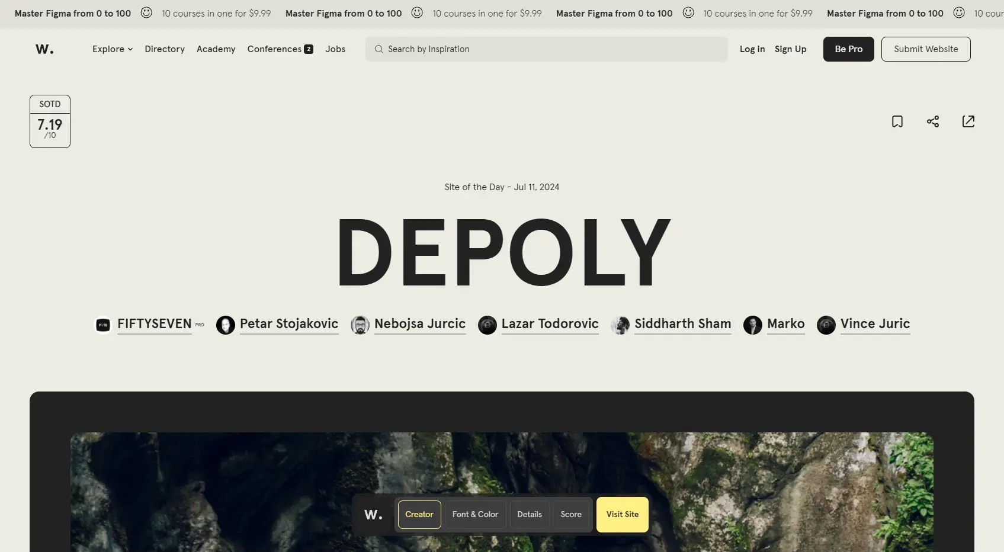Switch to the Creator tab

point(419,515)
